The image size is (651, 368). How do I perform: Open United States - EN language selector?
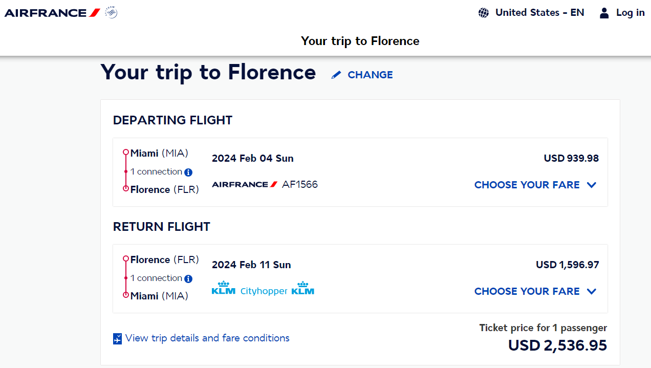(x=539, y=13)
